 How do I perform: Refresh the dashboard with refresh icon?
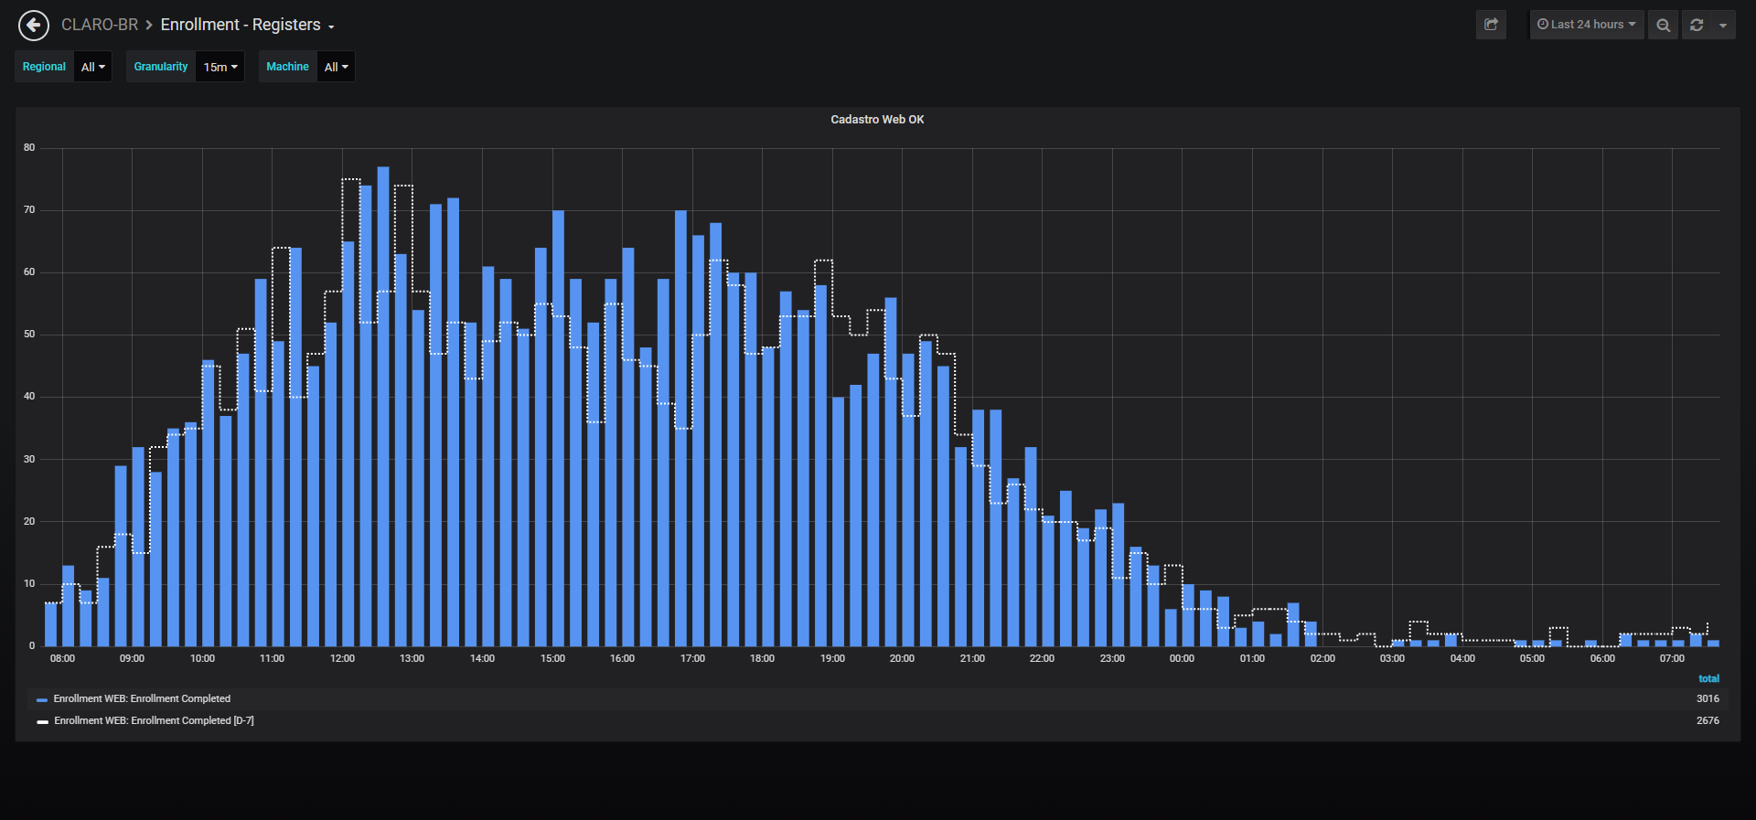tap(1697, 25)
